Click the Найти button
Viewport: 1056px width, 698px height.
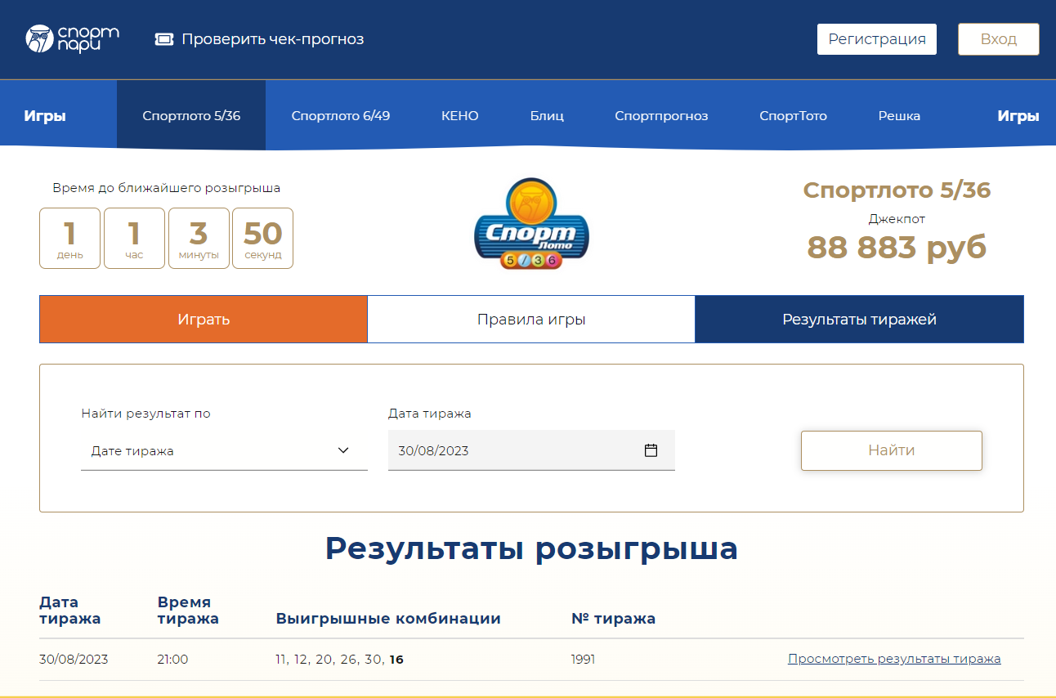pos(892,450)
